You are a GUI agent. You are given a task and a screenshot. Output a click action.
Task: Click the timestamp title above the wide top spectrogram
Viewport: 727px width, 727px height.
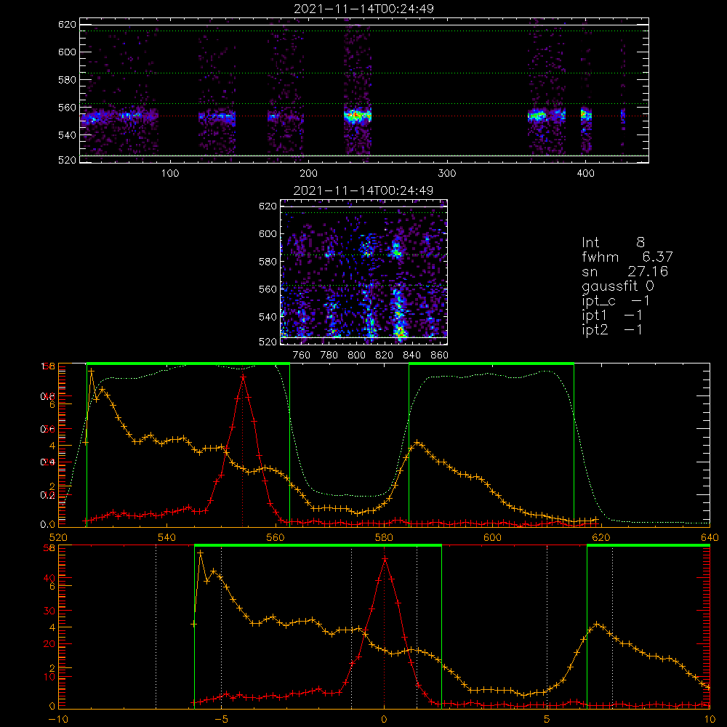363,9
